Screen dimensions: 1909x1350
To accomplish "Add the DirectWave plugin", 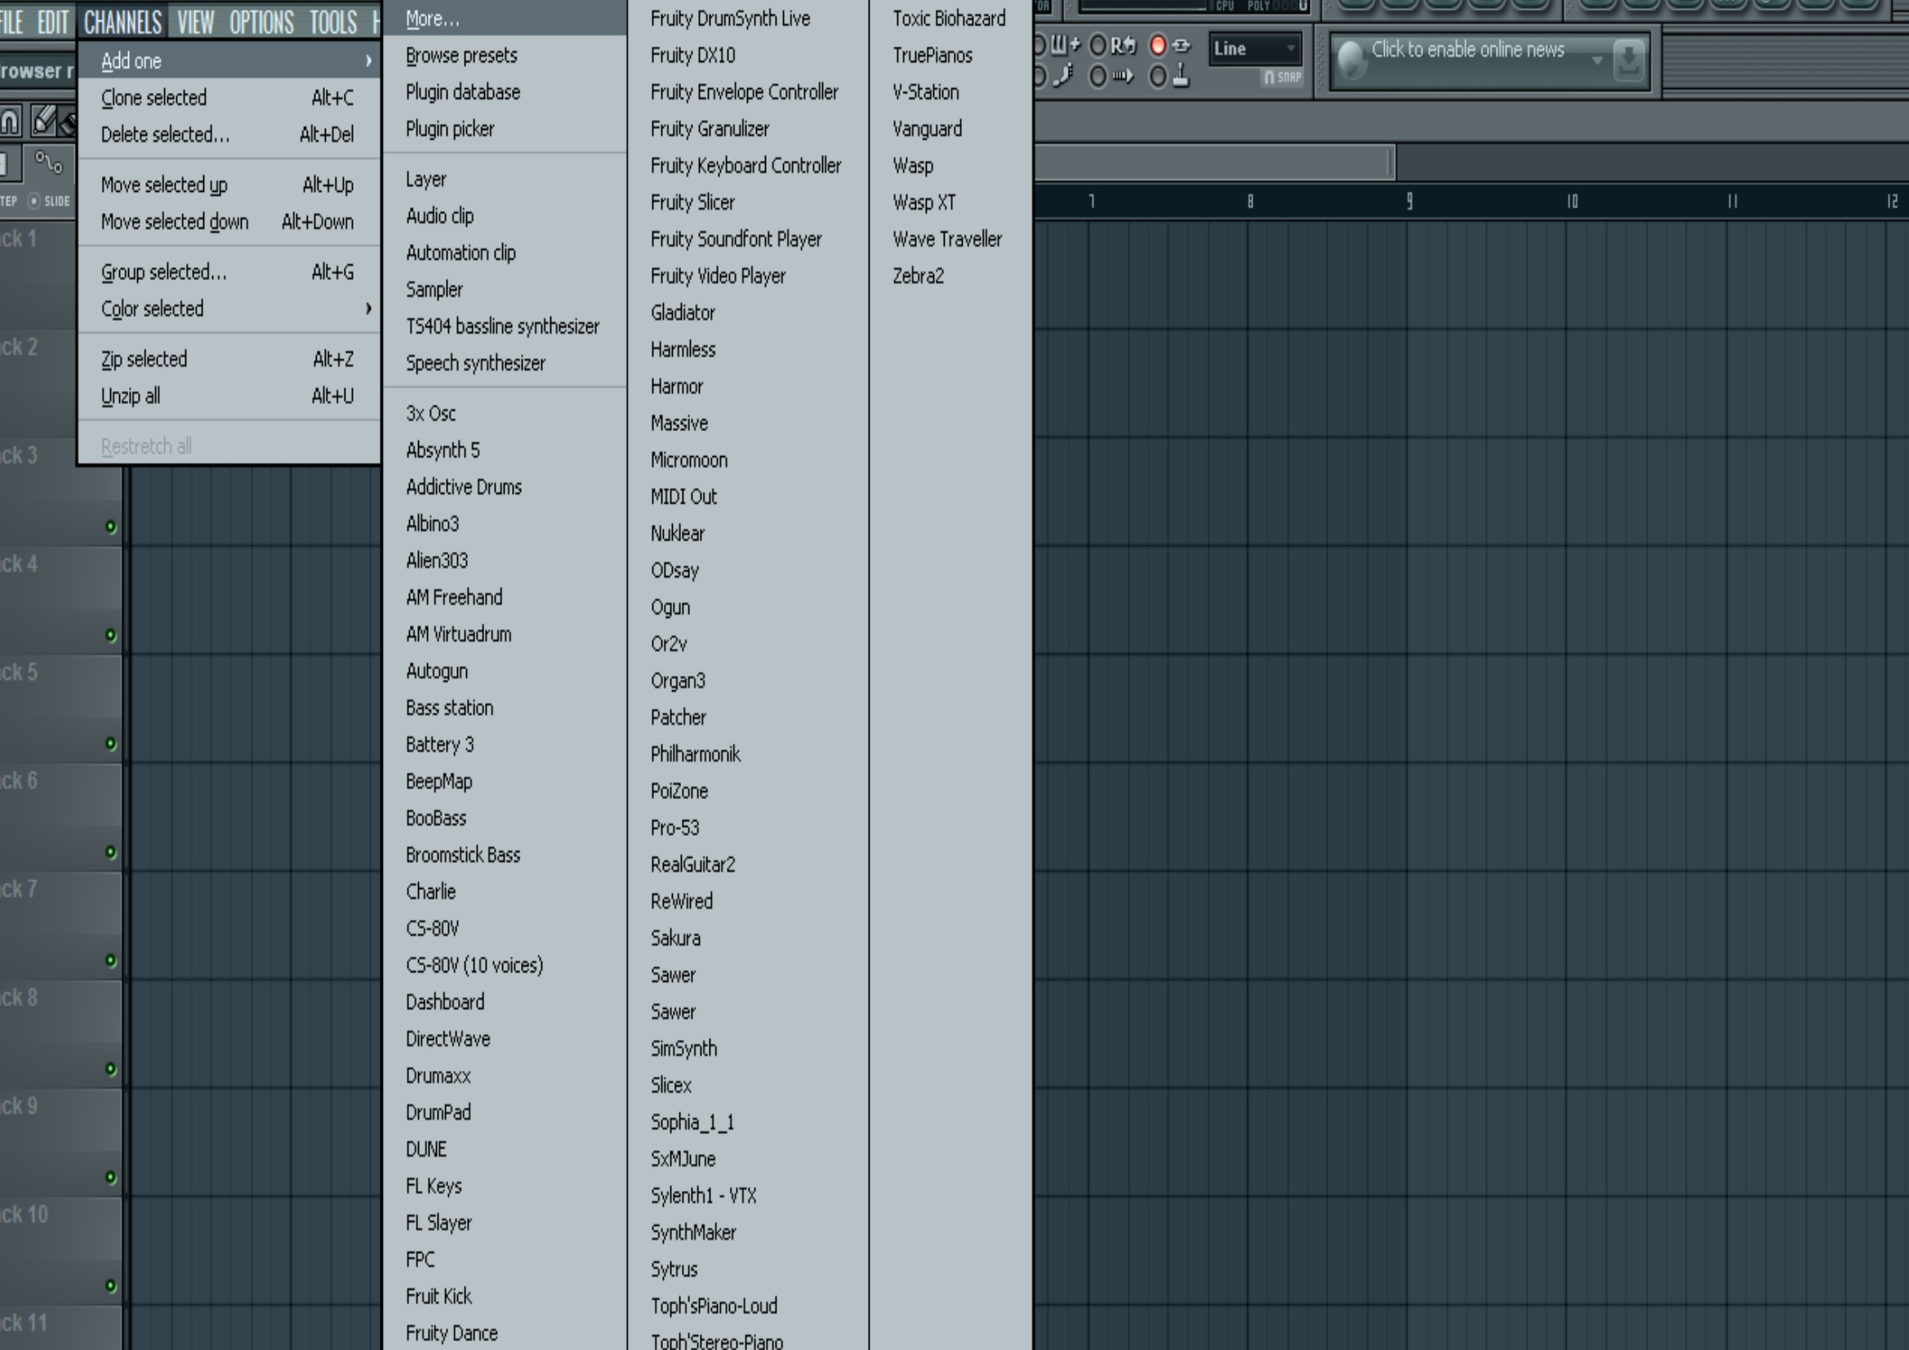I will pos(505,1038).
